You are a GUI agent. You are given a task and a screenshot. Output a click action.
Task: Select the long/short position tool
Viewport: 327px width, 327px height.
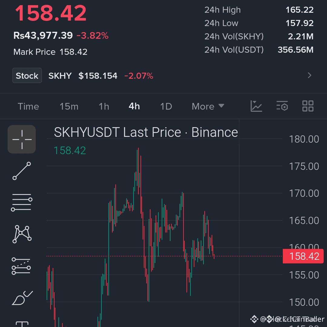pyautogui.click(x=21, y=266)
